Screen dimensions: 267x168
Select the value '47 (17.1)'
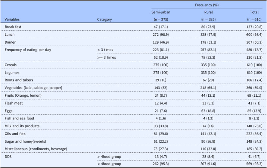tap(161, 27)
